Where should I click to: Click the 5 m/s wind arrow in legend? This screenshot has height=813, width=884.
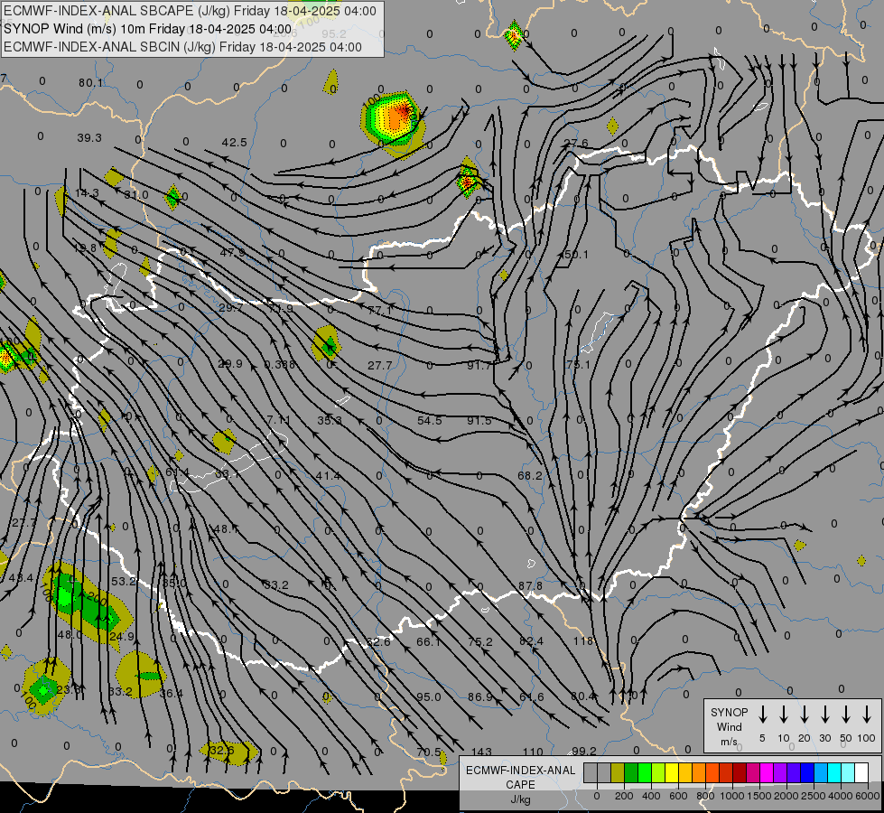coord(762,714)
